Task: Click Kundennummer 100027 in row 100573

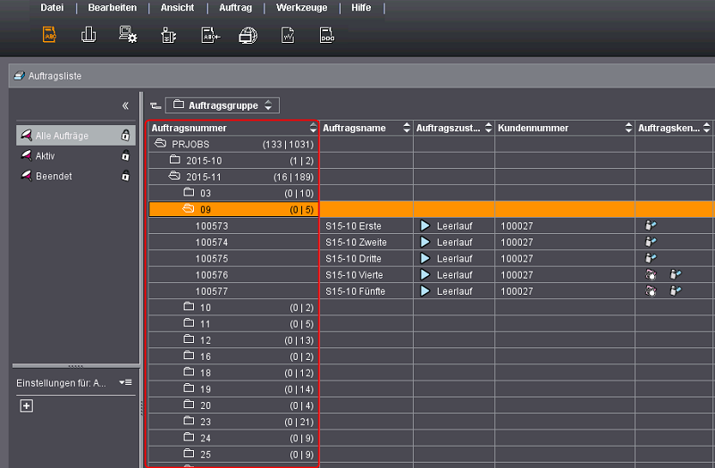Action: 517,226
